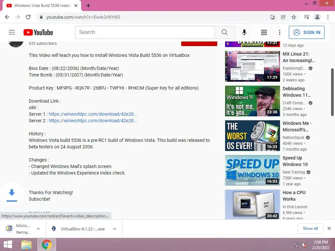Search with your voice microphone

point(244,32)
